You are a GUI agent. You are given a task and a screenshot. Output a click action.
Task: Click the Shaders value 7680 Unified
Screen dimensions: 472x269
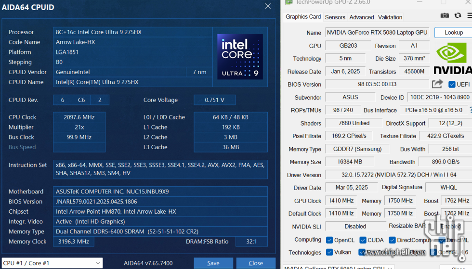(354, 123)
